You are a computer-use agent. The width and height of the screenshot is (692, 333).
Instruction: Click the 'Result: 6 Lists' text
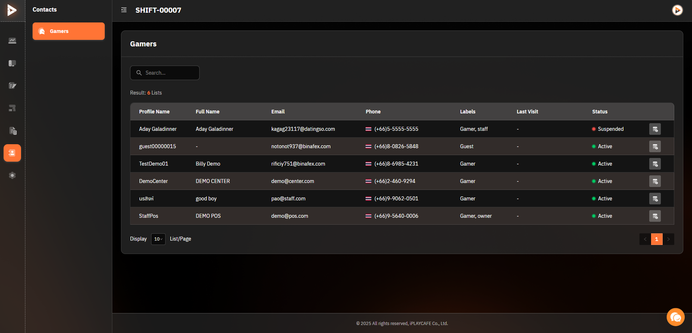click(x=146, y=93)
